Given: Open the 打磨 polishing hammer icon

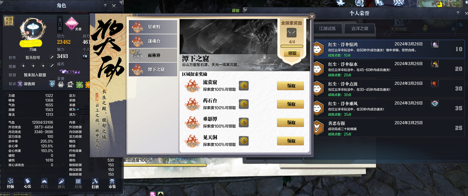Looking at the screenshot, I should [x=95, y=183].
